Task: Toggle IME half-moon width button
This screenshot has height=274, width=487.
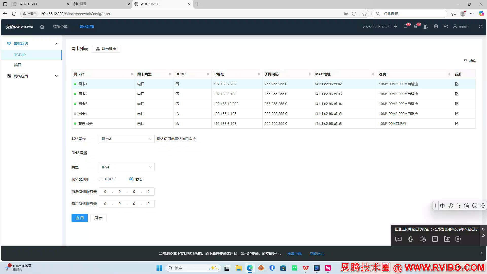Action: click(x=450, y=205)
